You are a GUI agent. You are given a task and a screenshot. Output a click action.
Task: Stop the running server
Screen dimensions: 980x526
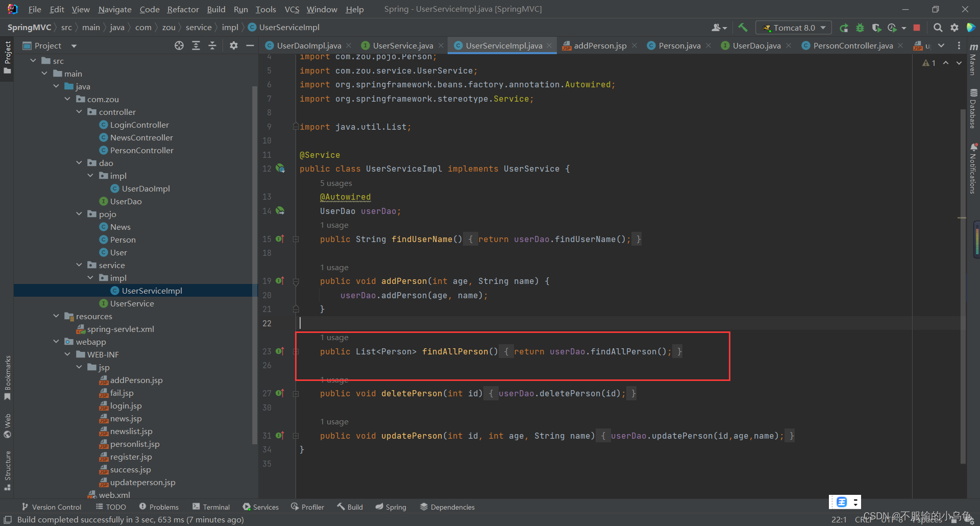[x=917, y=28]
